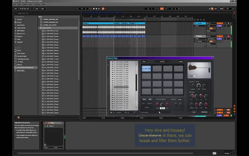Toggle the MIDI map mode switch
Screen dimensions: 249x156
tap(221, 9)
